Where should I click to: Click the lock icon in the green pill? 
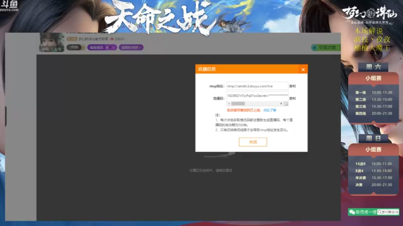(x=314, y=47)
